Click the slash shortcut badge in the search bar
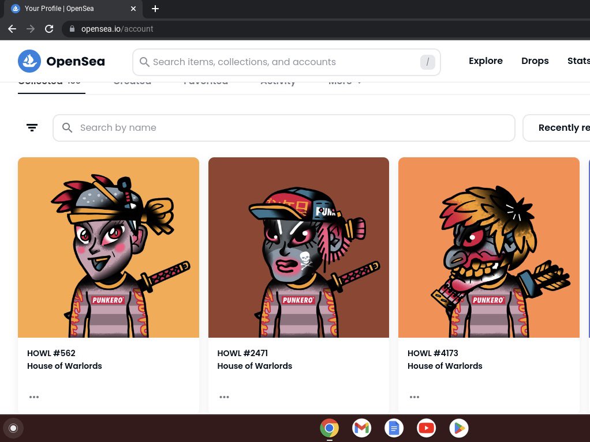 (x=427, y=62)
